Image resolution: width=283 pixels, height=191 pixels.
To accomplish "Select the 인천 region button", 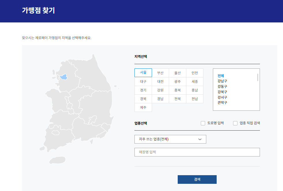I will pos(194,73).
